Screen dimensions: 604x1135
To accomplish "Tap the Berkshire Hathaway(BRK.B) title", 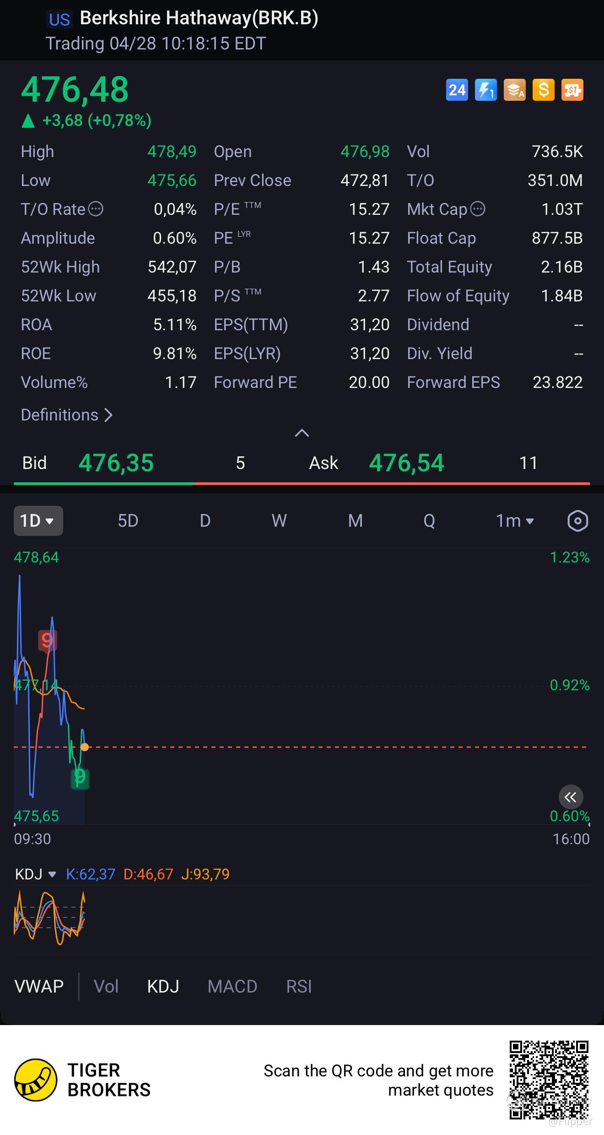I will (x=199, y=18).
